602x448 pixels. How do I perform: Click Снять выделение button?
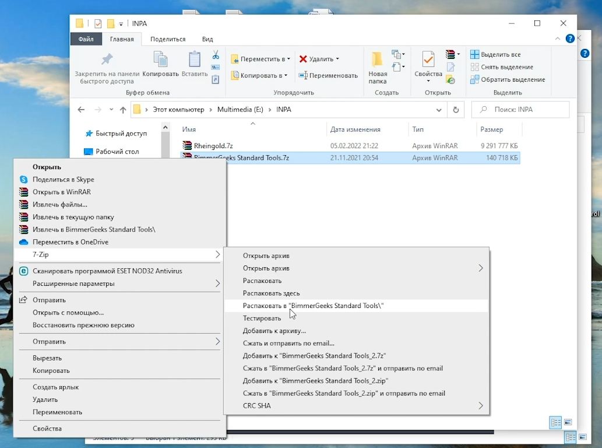tap(502, 67)
